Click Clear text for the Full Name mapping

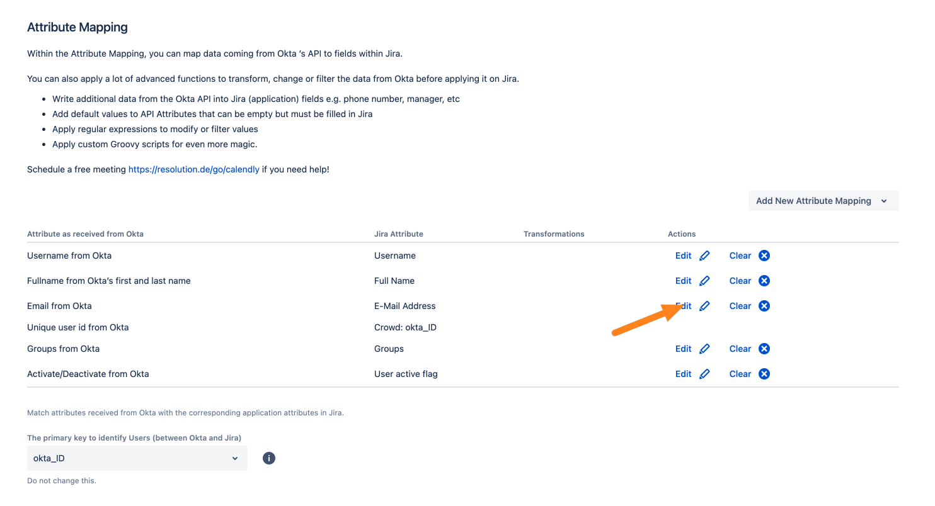740,281
